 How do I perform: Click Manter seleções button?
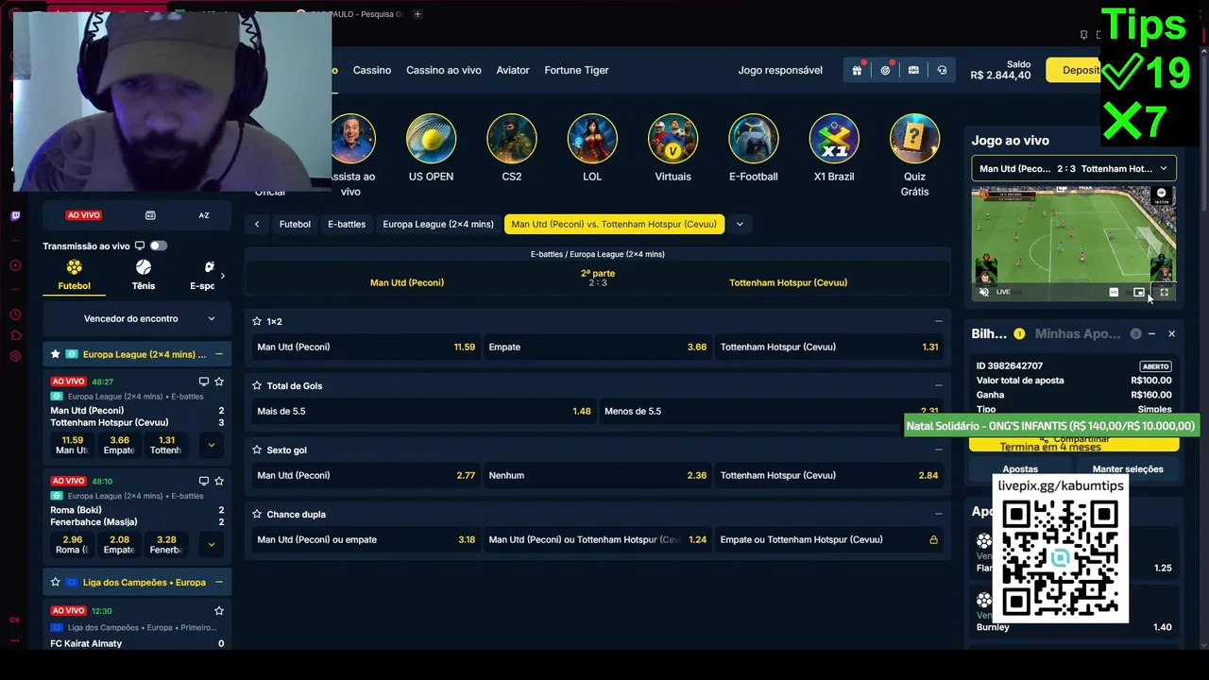pos(1128,468)
